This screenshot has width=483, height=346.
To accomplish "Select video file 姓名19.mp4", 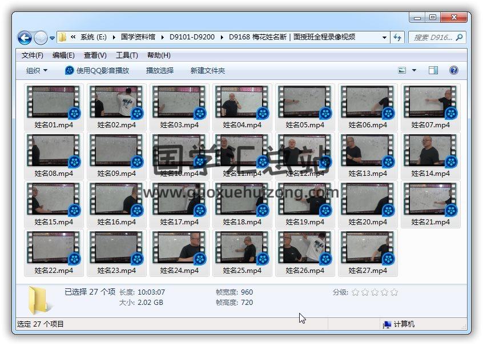I will coord(305,204).
